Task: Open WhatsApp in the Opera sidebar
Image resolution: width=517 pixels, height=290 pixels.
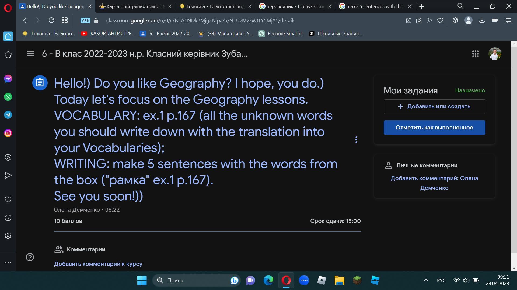Action: coord(8,97)
